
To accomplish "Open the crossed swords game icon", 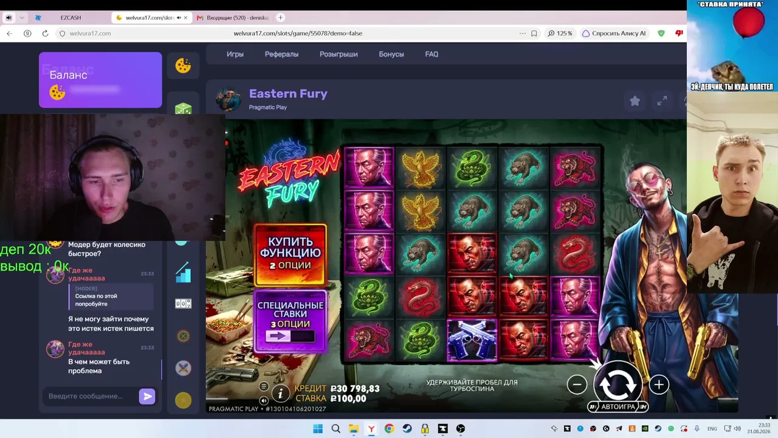I will [183, 367].
